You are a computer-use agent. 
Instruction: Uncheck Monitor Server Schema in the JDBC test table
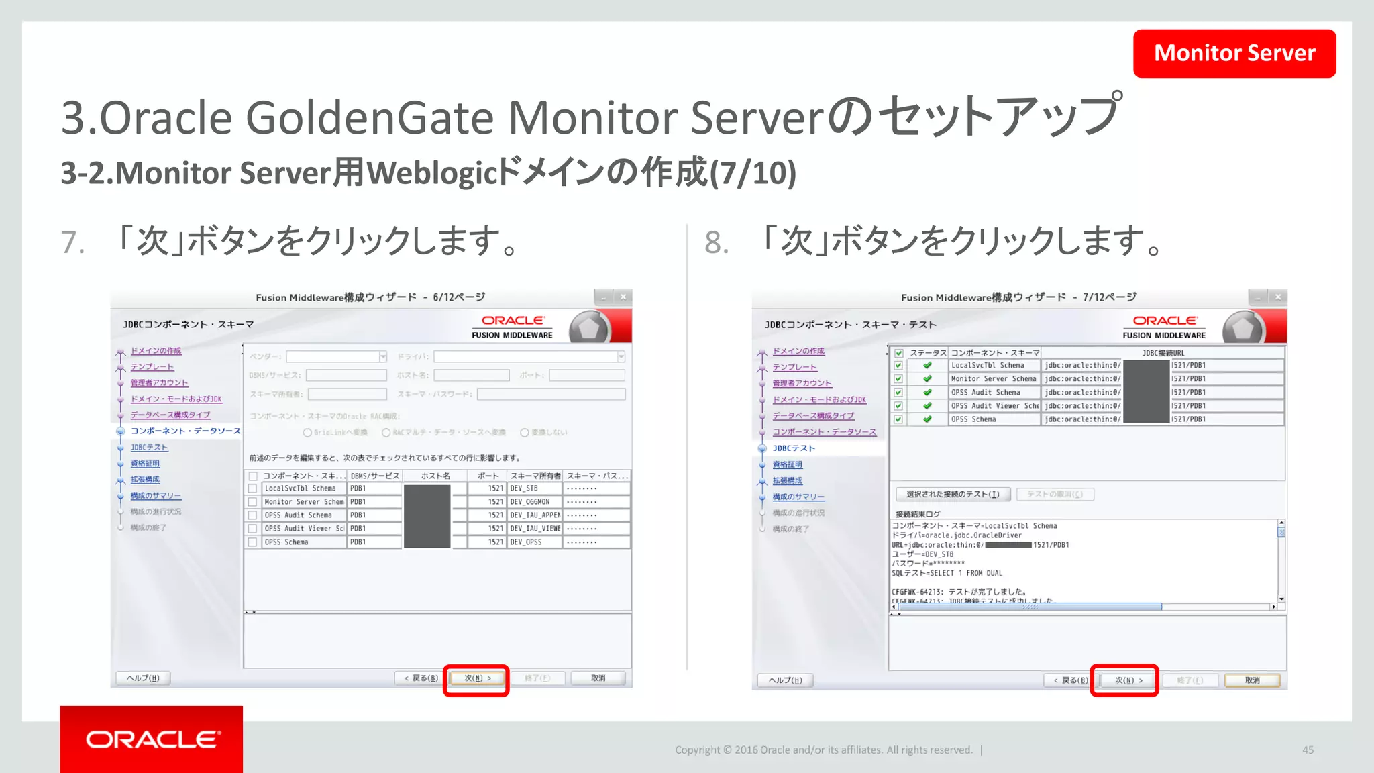[898, 379]
